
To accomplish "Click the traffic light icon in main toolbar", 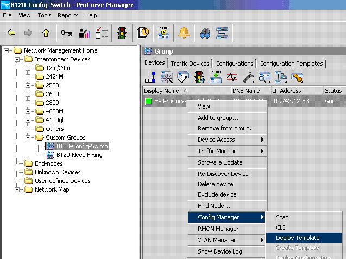I will pos(122,33).
